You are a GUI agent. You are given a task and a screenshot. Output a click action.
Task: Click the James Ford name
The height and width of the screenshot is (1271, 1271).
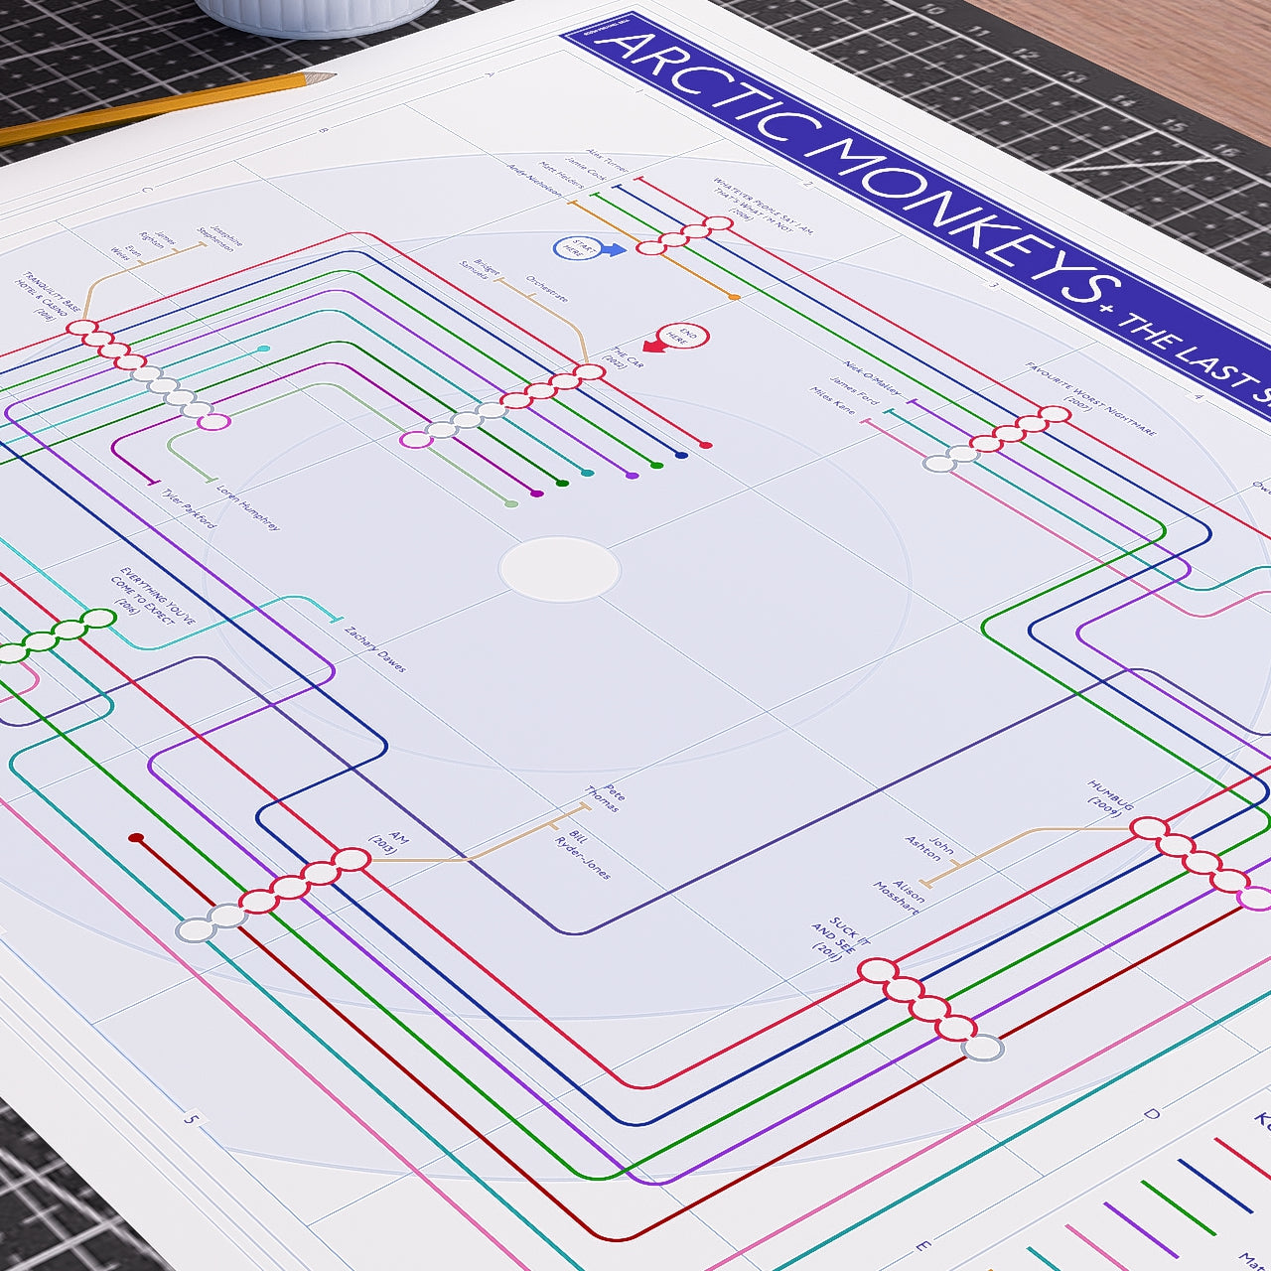[x=855, y=391]
